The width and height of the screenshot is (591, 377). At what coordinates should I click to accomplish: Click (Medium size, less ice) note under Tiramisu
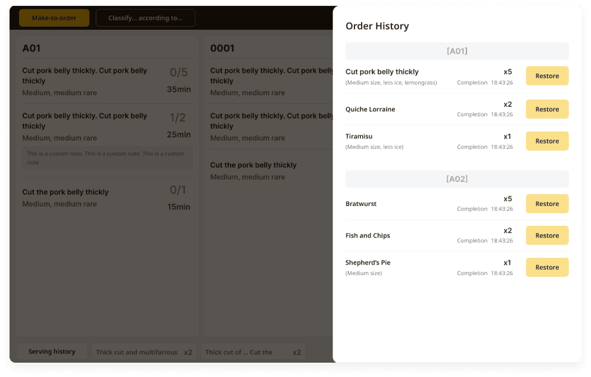click(x=374, y=147)
